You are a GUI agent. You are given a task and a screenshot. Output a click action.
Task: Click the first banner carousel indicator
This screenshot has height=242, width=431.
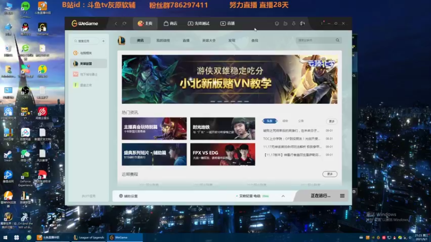213,102
